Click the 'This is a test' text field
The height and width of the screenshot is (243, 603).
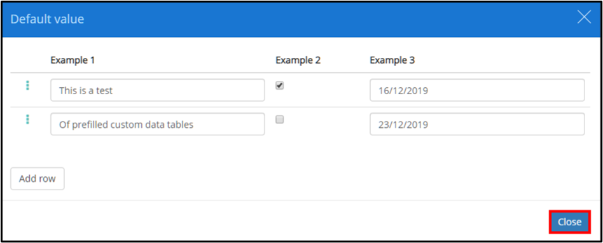(158, 90)
